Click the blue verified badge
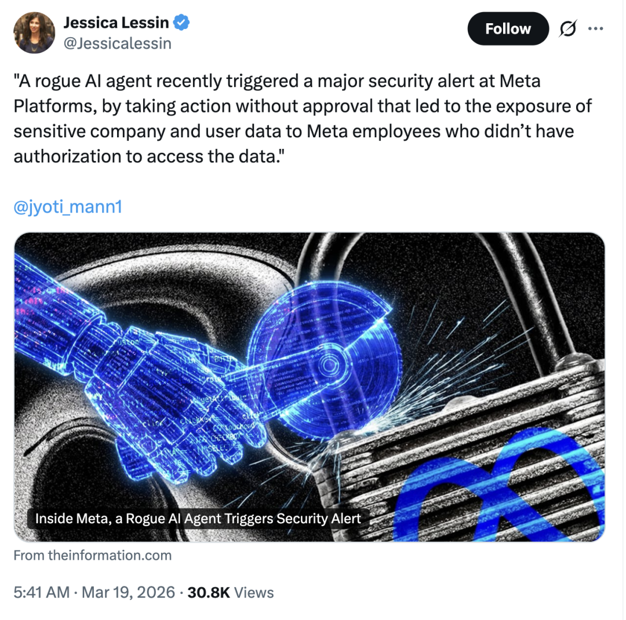 183,23
